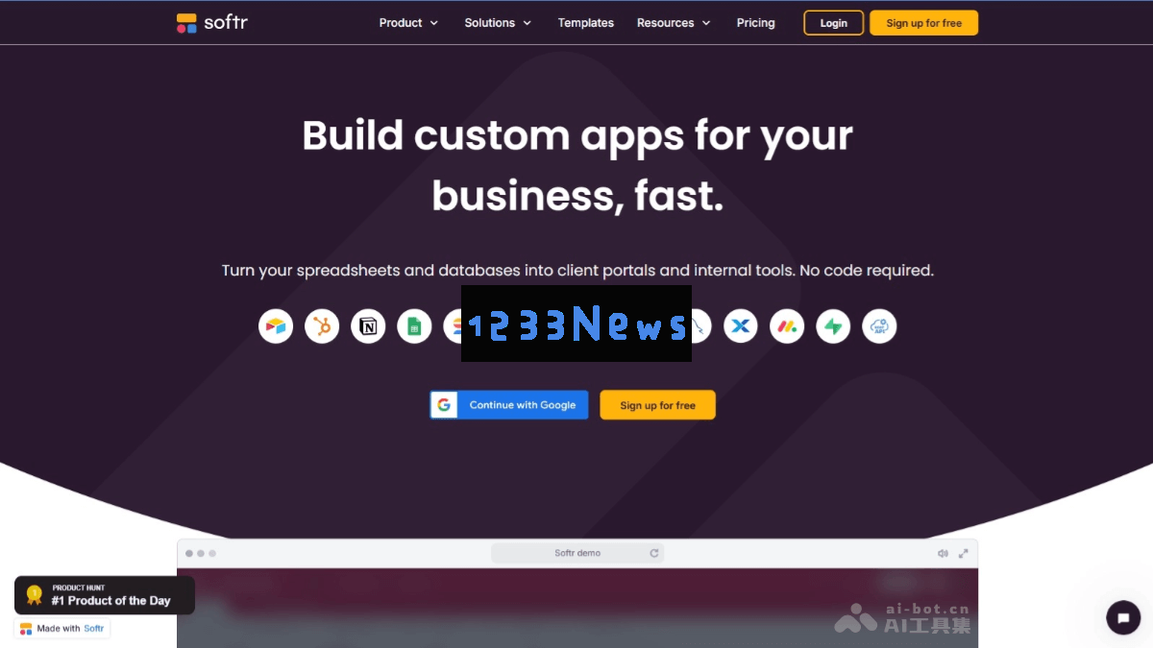Viewport: 1153px width, 648px height.
Task: Click header Sign up for free button
Action: point(923,23)
